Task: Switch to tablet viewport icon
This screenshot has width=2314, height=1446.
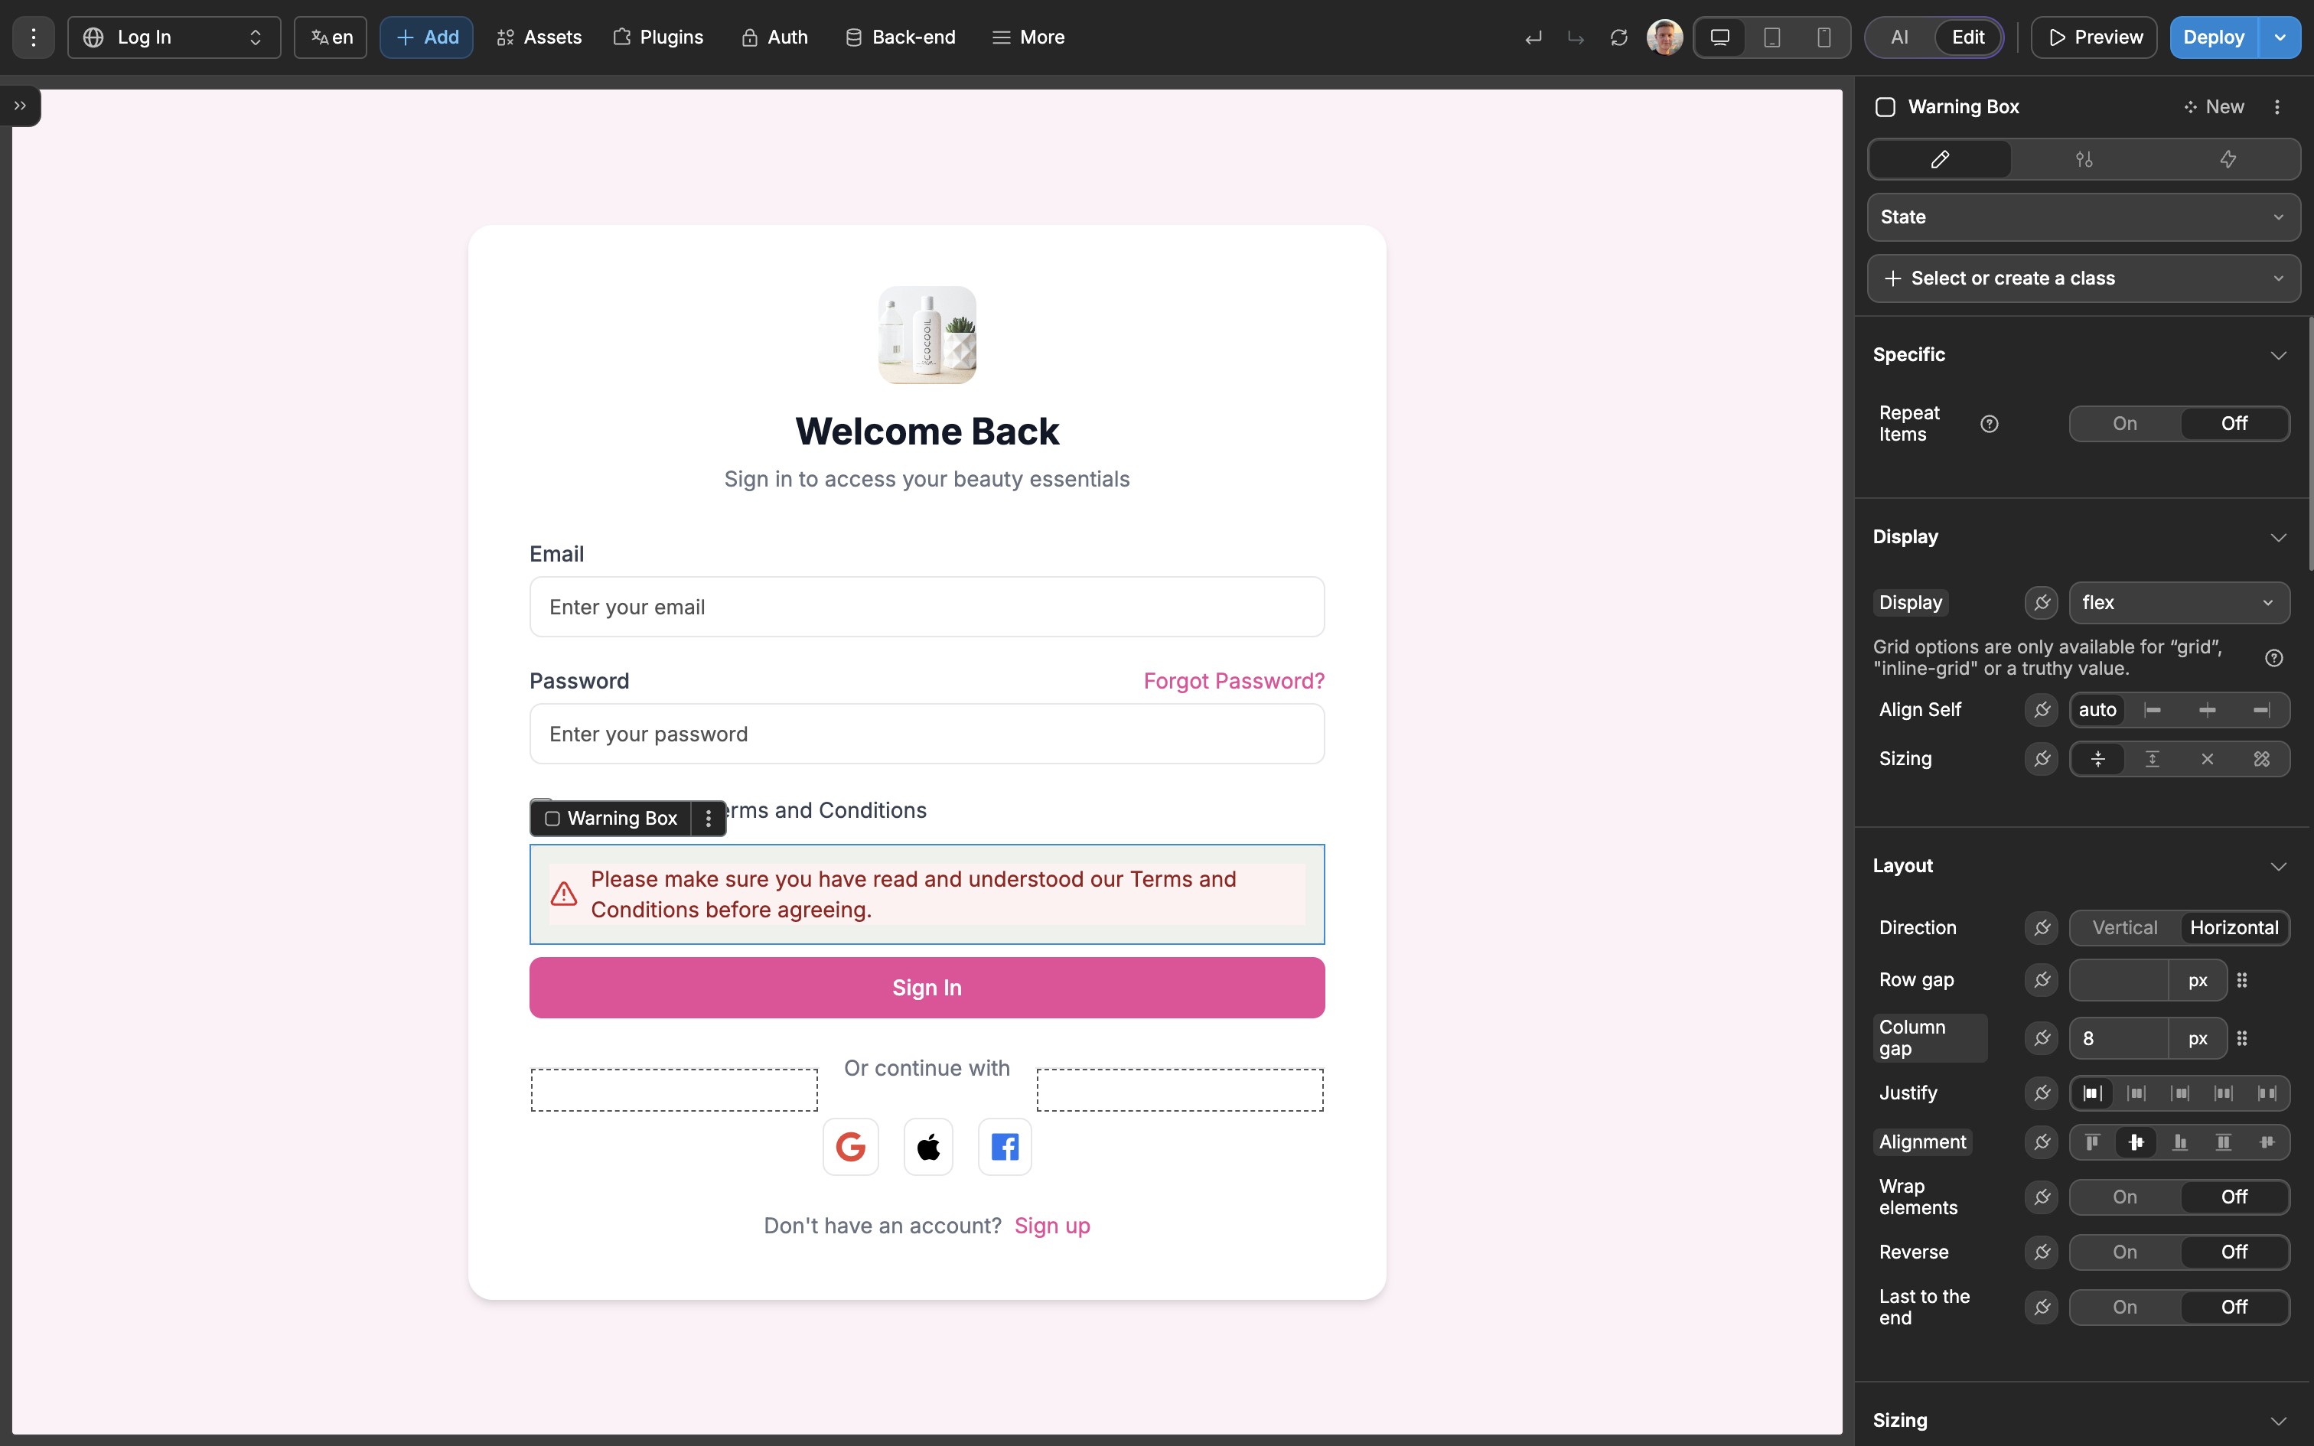Action: [x=1771, y=37]
